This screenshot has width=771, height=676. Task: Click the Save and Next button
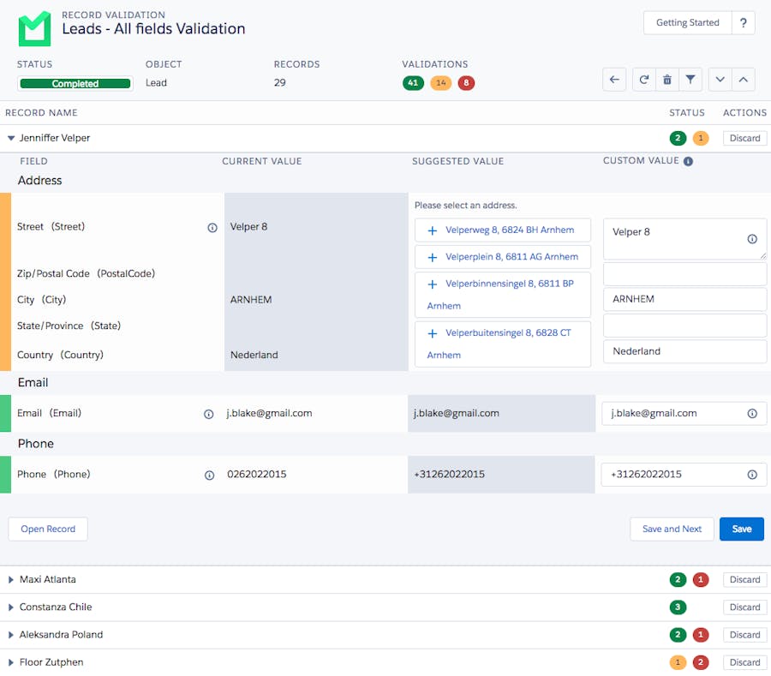[672, 529]
